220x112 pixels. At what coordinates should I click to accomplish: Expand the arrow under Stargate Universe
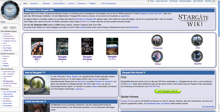(87, 62)
